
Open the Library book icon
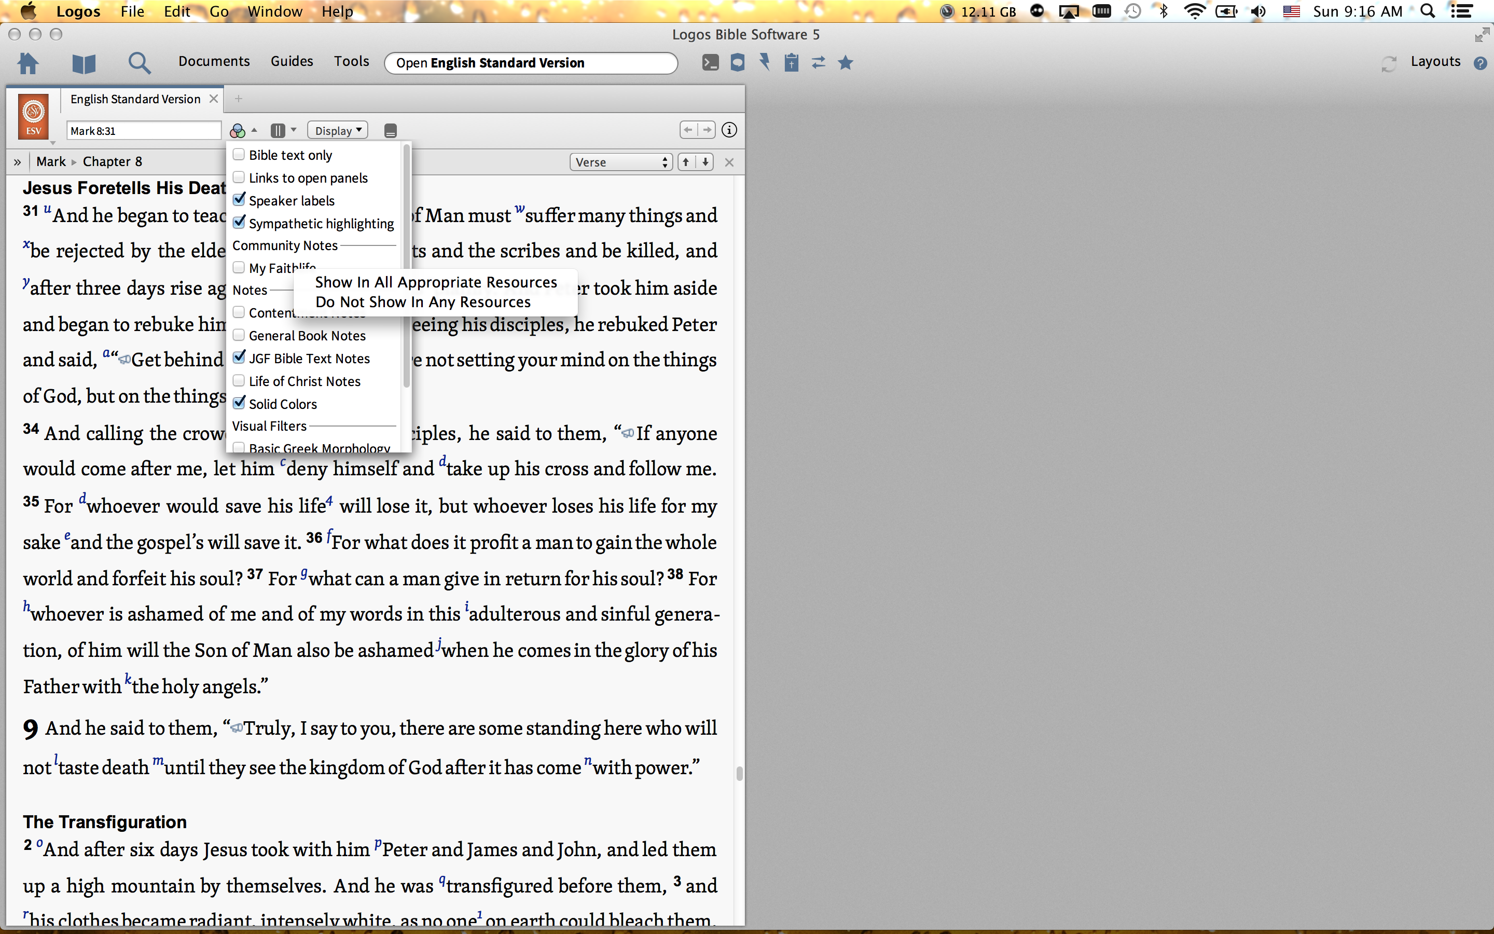(x=84, y=63)
